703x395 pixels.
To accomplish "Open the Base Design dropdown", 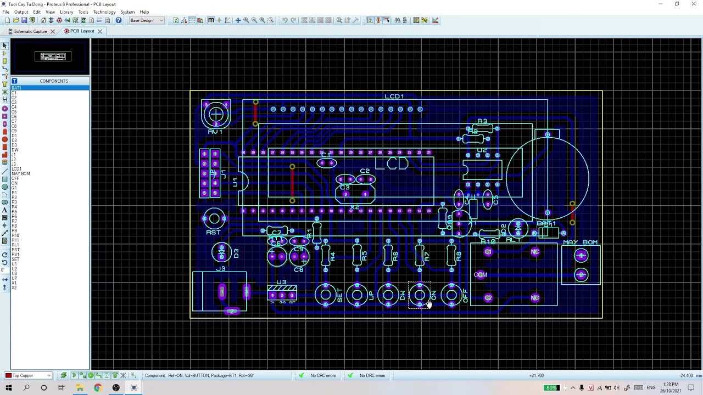I will click(x=146, y=20).
